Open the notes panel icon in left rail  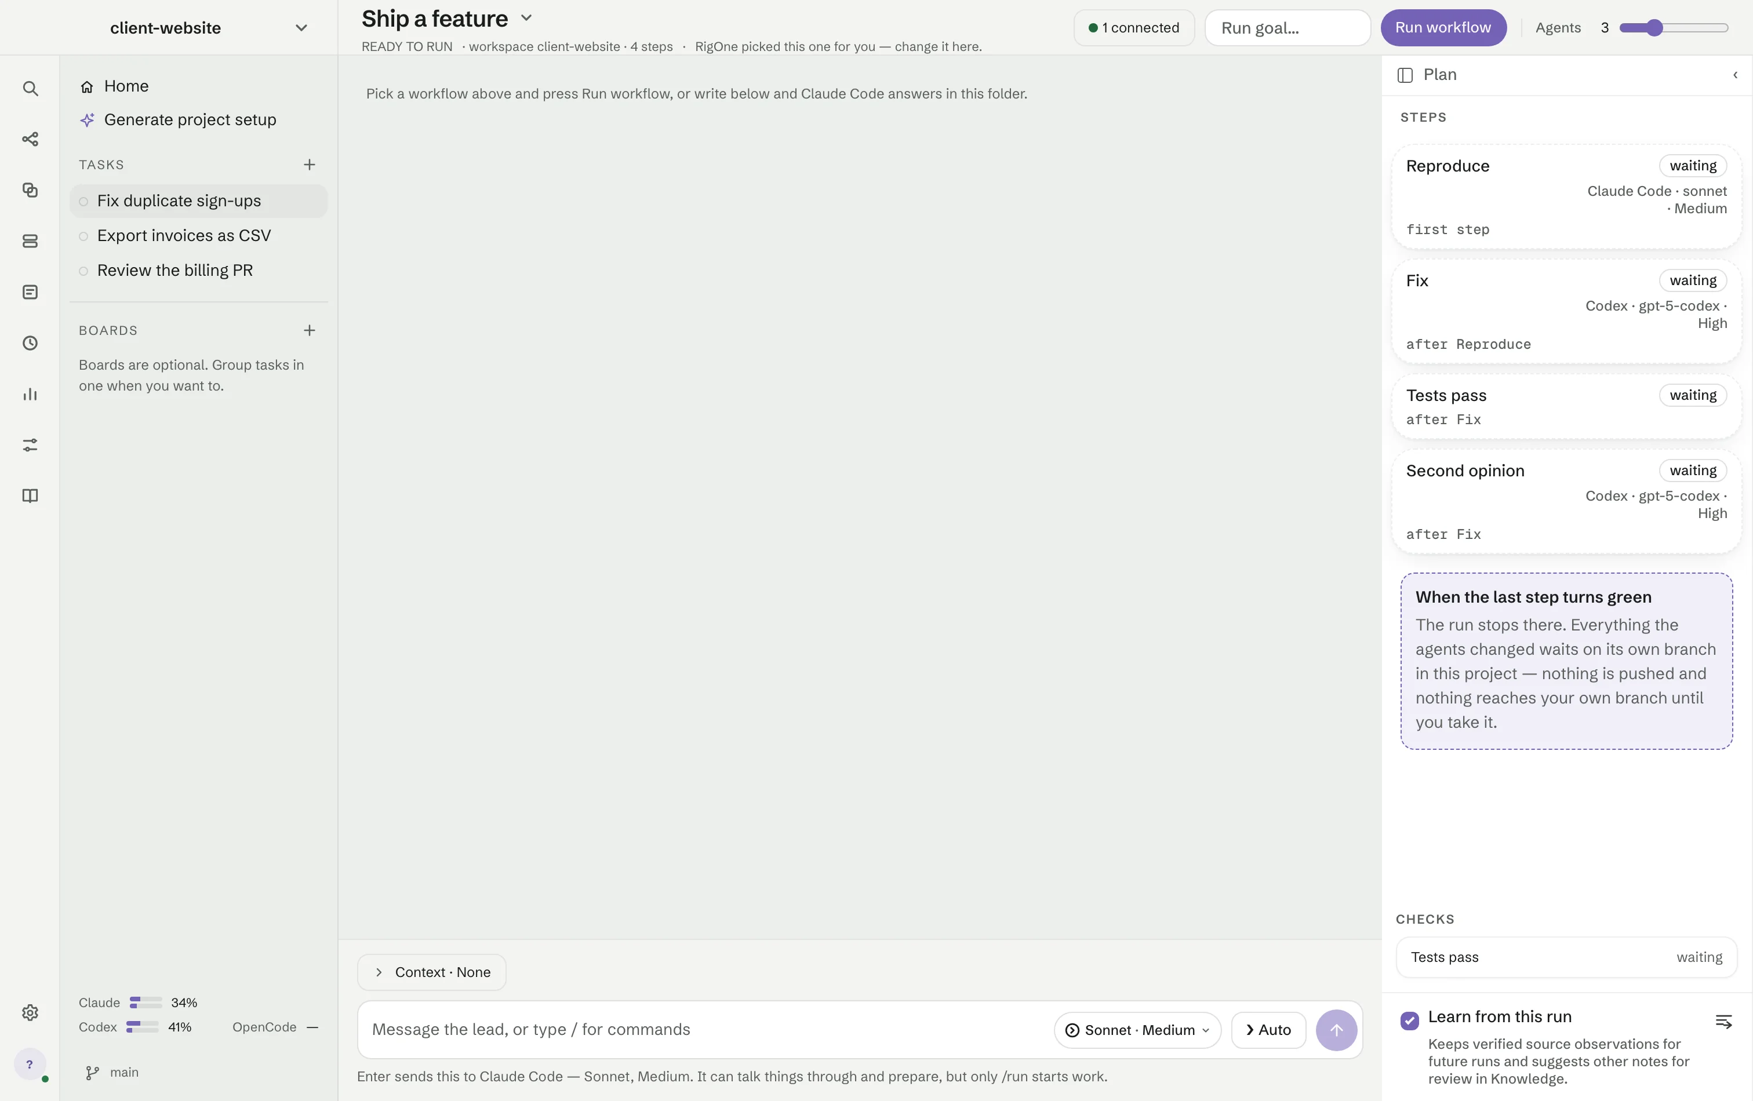pyautogui.click(x=30, y=292)
